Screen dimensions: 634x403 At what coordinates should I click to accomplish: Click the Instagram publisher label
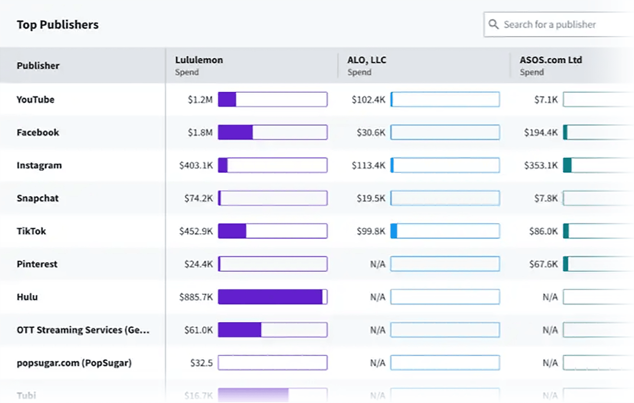pos(39,165)
